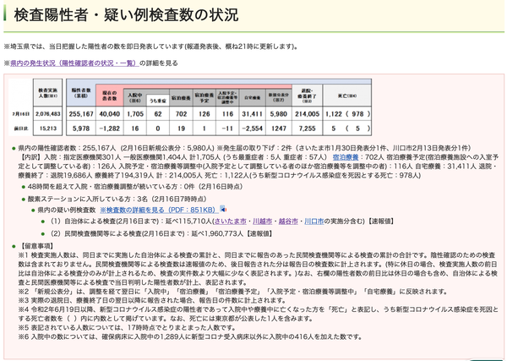Click table value 2,076,483
This screenshot has height=361, width=507.
(48, 114)
